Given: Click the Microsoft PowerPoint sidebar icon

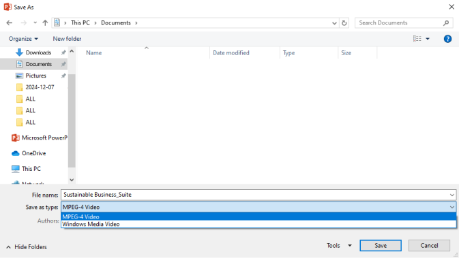Looking at the screenshot, I should pyautogui.click(x=15, y=138).
